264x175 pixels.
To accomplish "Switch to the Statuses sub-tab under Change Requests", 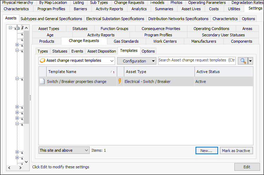I will click(x=60, y=51).
